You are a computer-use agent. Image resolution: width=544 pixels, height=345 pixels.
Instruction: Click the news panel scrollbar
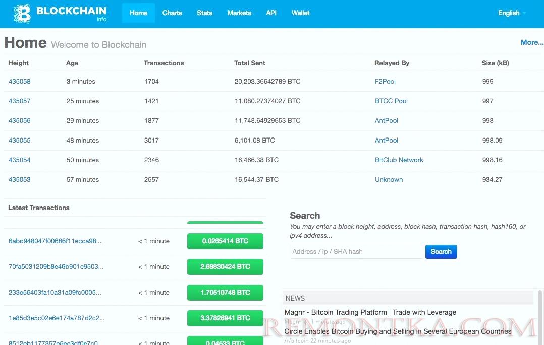[x=539, y=317]
